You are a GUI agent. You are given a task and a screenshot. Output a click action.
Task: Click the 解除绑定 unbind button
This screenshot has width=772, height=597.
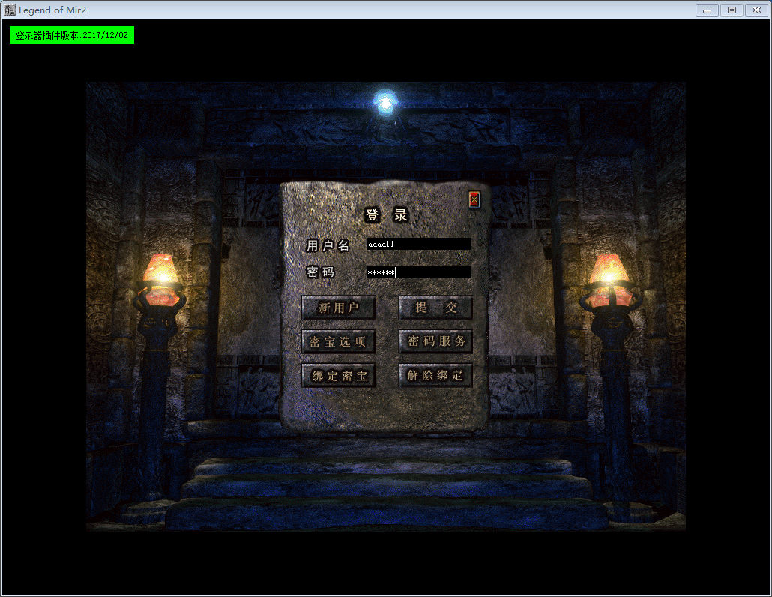coord(435,375)
